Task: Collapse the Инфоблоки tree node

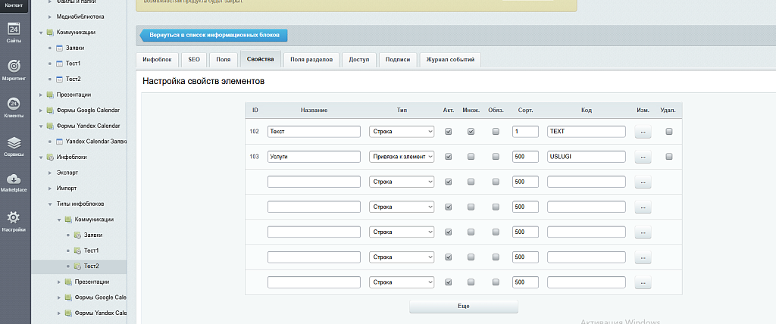Action: click(41, 157)
